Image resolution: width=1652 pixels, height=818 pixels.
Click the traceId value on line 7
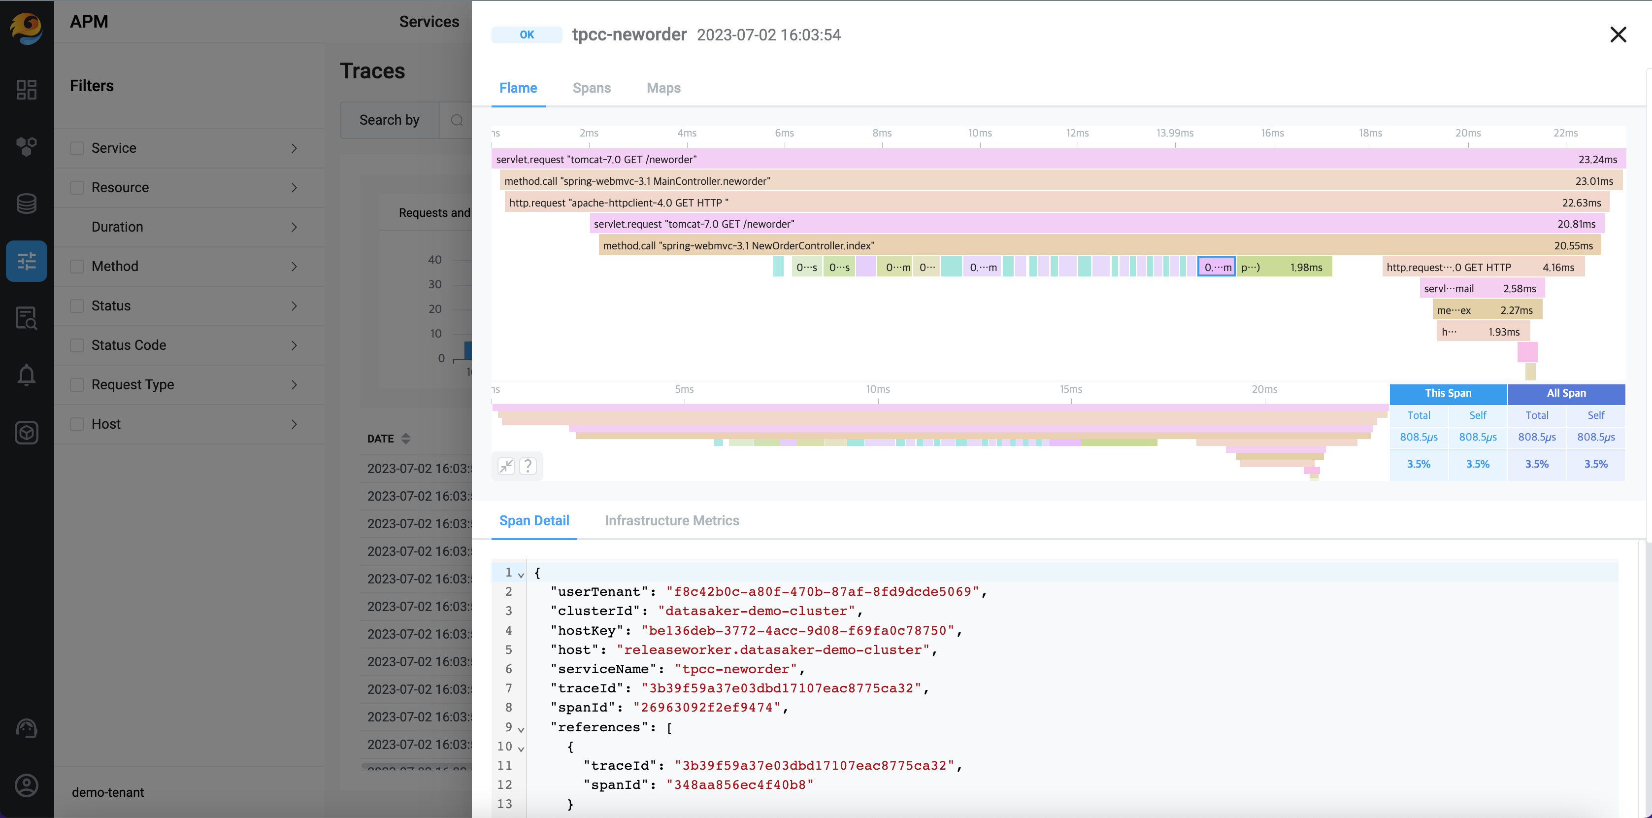pos(781,688)
